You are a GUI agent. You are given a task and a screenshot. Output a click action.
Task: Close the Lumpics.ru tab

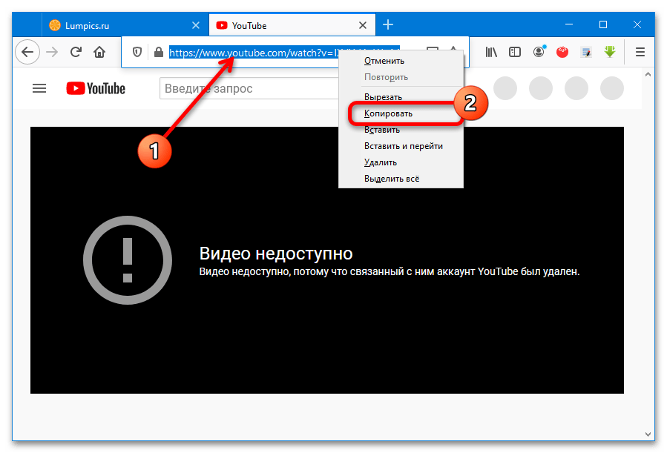[196, 25]
